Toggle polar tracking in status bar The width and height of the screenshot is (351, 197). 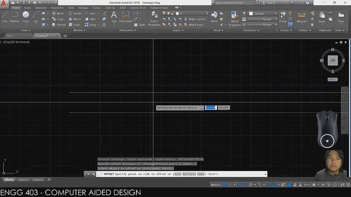[x=251, y=185]
